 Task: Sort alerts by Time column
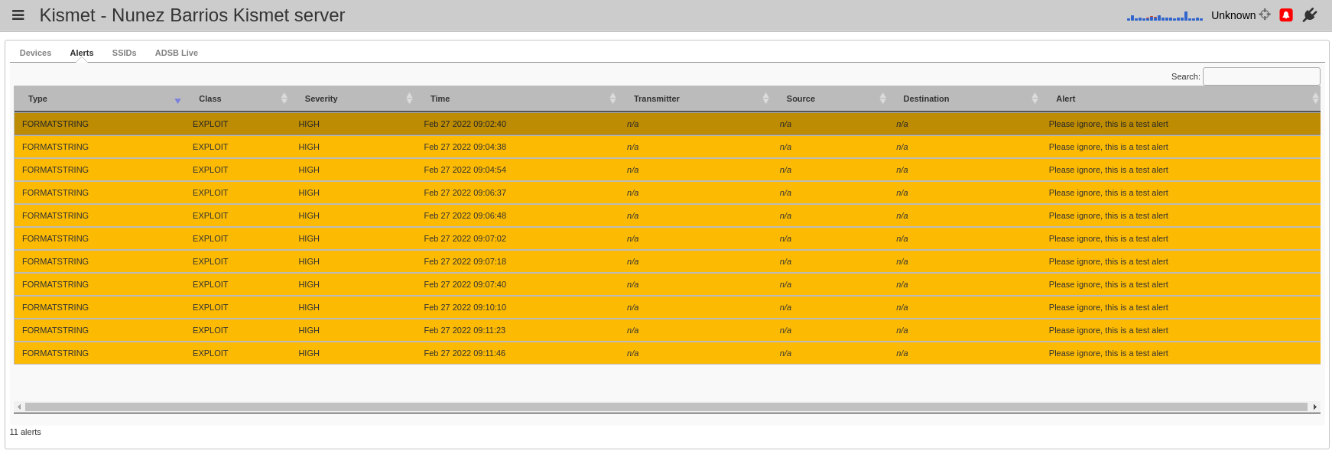440,99
